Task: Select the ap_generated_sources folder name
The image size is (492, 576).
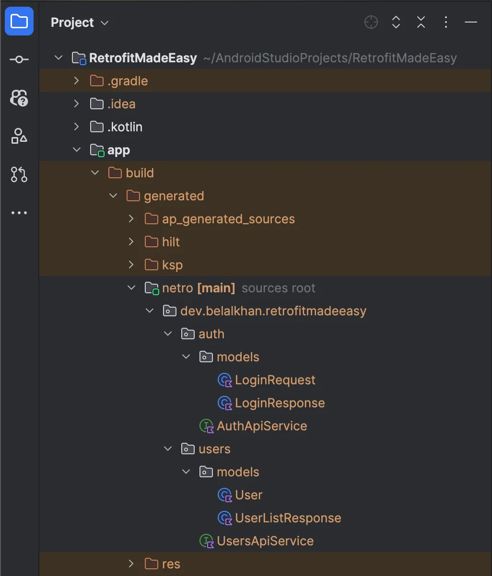Action: (228, 219)
